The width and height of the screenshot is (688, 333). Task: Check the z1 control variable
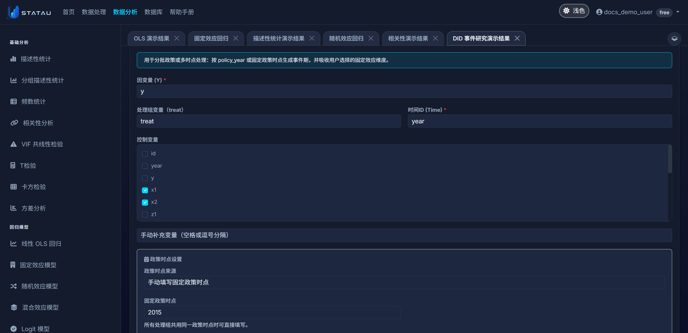point(145,214)
